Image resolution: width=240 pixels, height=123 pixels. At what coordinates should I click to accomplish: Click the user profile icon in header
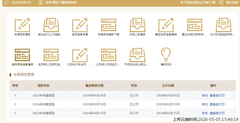click(41, 2)
